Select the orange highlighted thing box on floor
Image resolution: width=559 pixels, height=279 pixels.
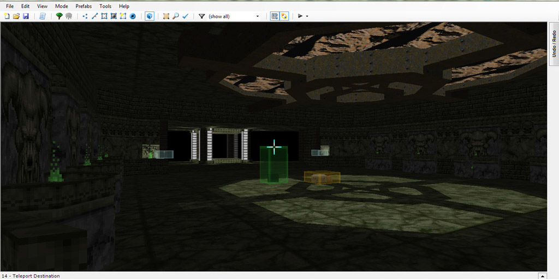[x=322, y=177]
